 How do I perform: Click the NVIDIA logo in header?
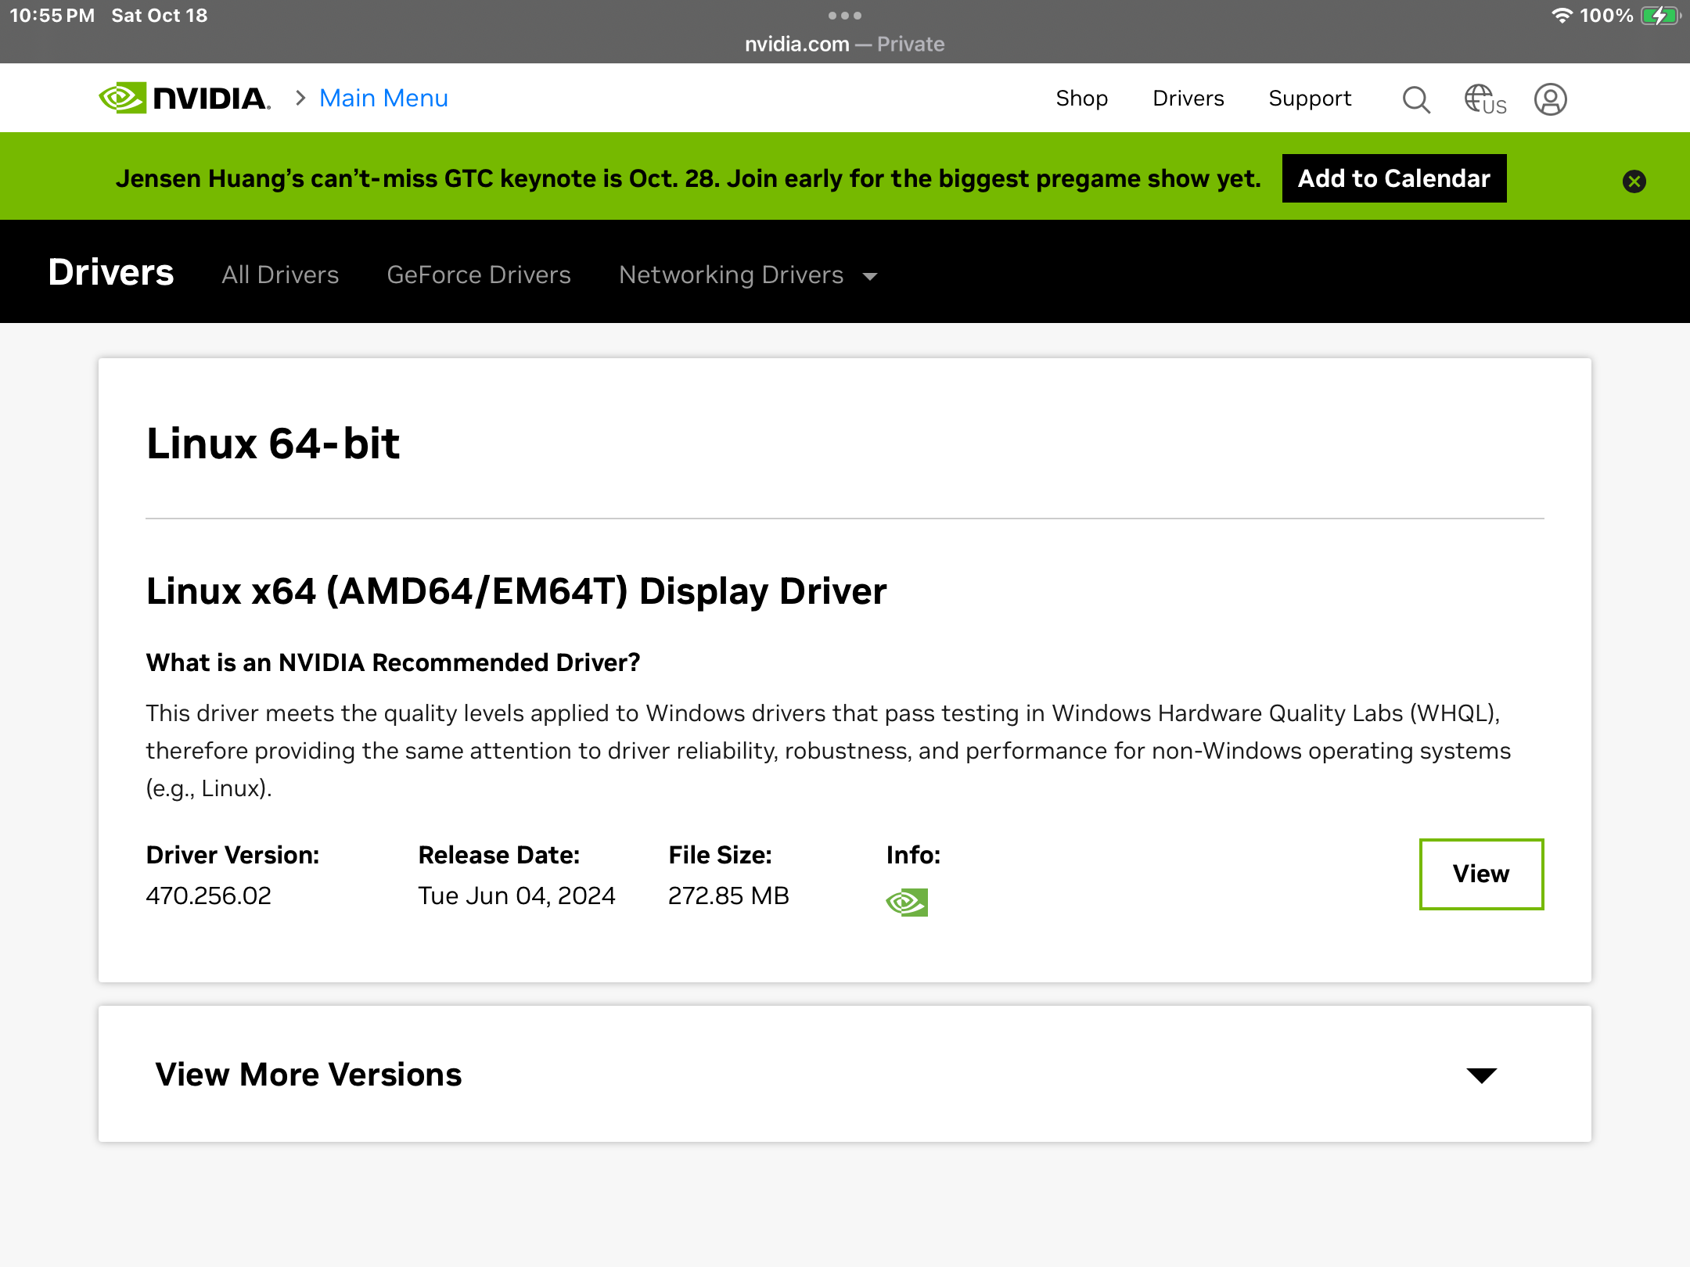pos(185,99)
